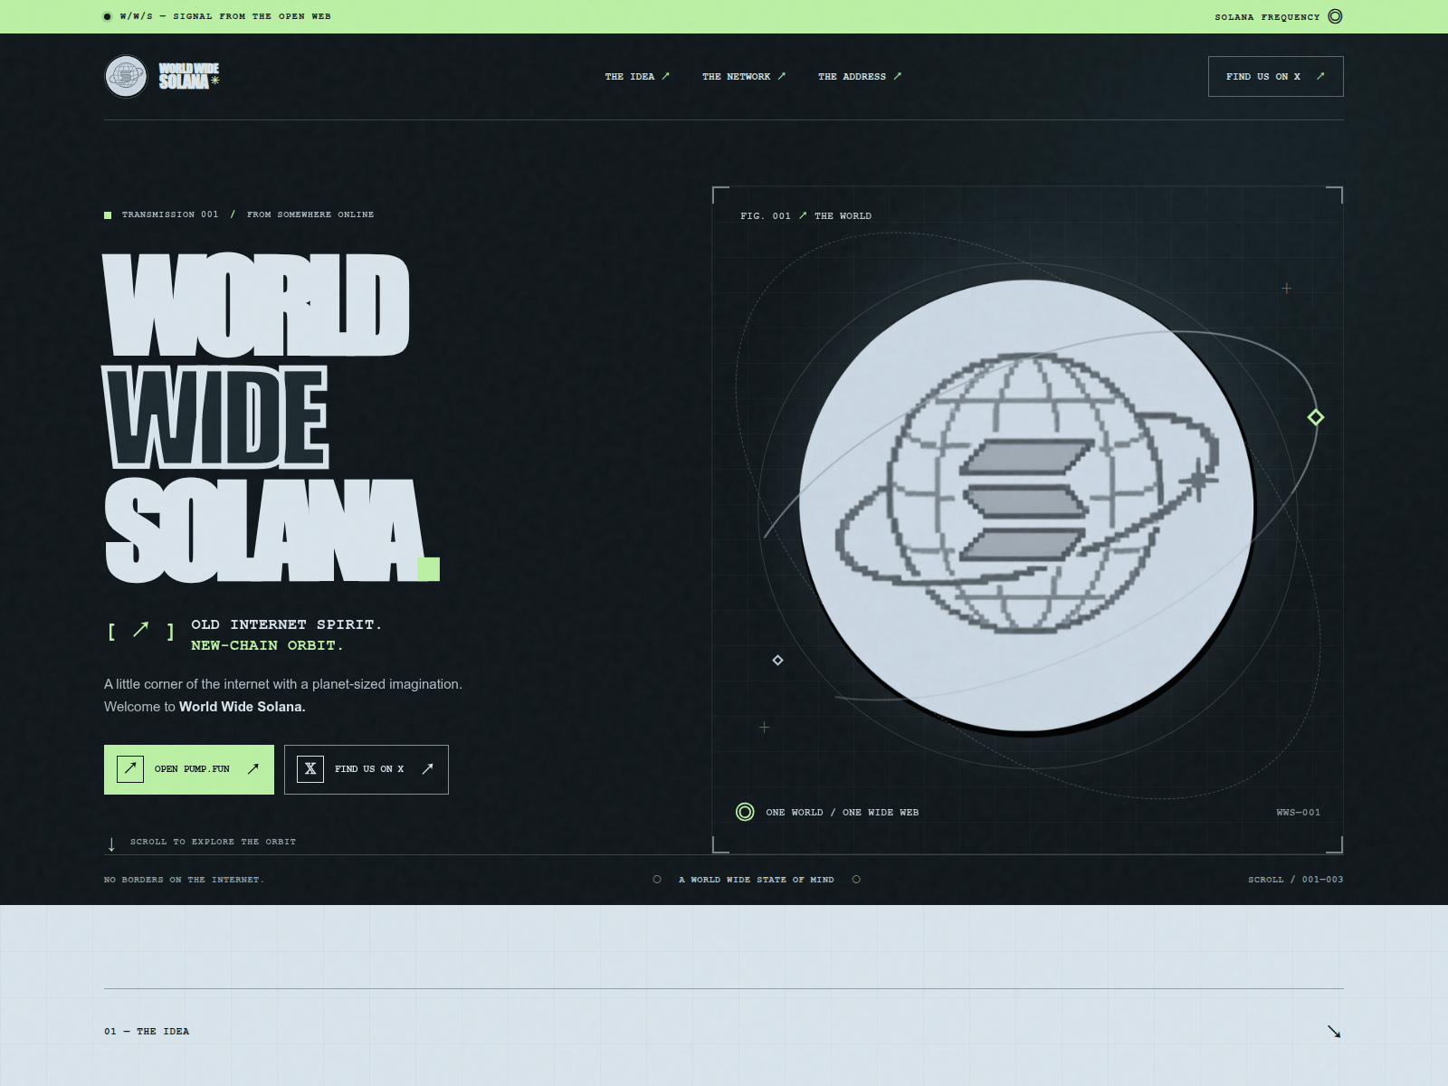Click No Borders on the Internet text
1448x1086 pixels.
185,880
